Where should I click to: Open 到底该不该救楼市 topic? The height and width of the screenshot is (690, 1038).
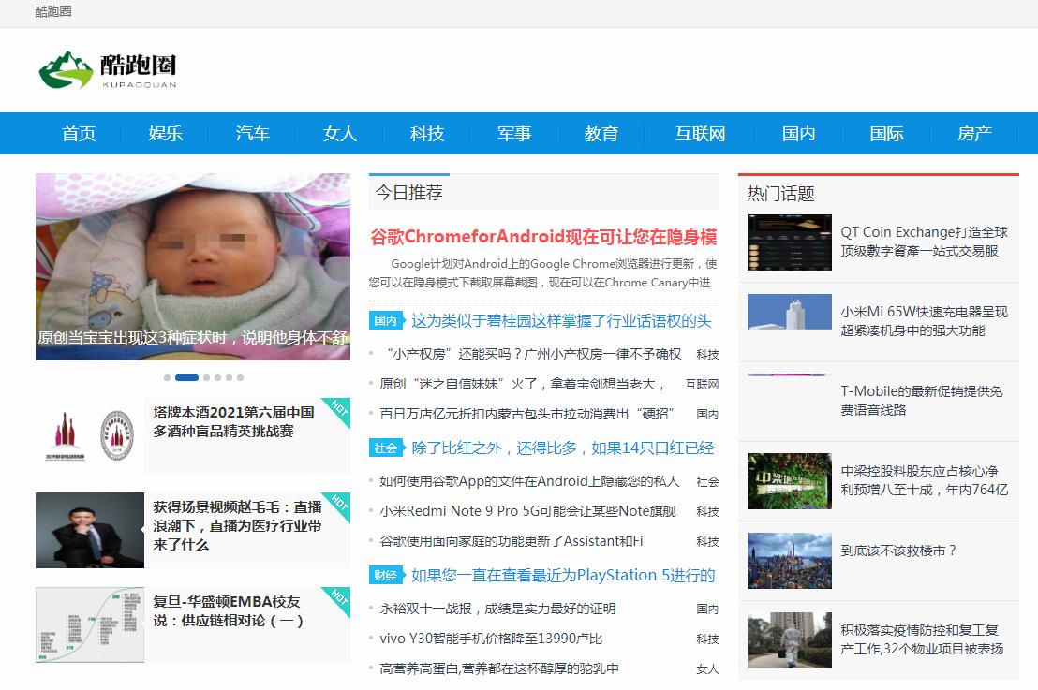coord(898,551)
